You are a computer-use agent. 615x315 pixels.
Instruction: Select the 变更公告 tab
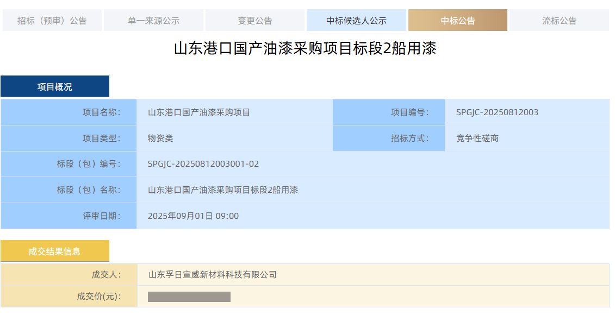coord(255,21)
